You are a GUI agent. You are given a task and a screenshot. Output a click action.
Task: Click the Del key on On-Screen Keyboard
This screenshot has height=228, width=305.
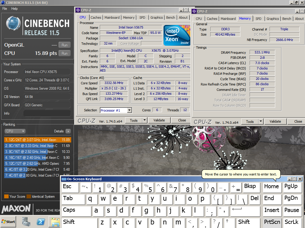(255, 199)
